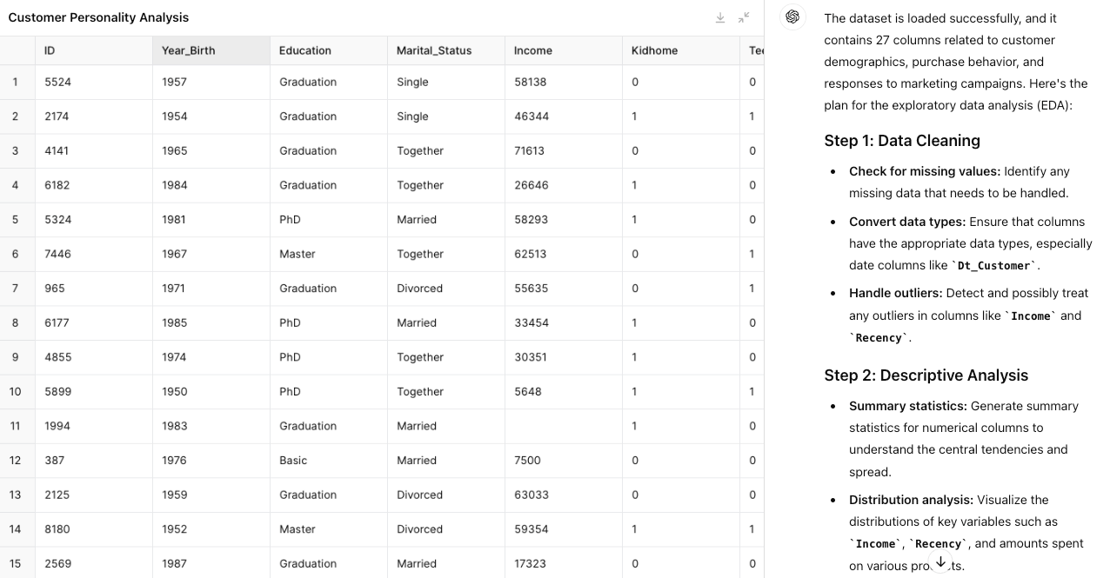
Task: Collapse the expanded table view
Action: [x=745, y=17]
